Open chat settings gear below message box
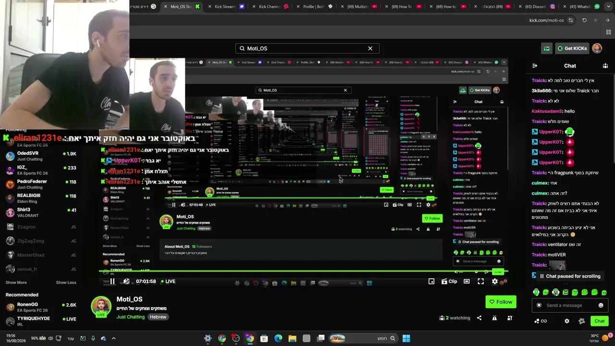615x346 pixels. 567,321
